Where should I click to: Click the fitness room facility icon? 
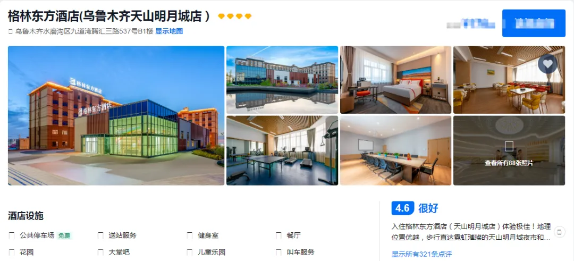tap(190, 235)
